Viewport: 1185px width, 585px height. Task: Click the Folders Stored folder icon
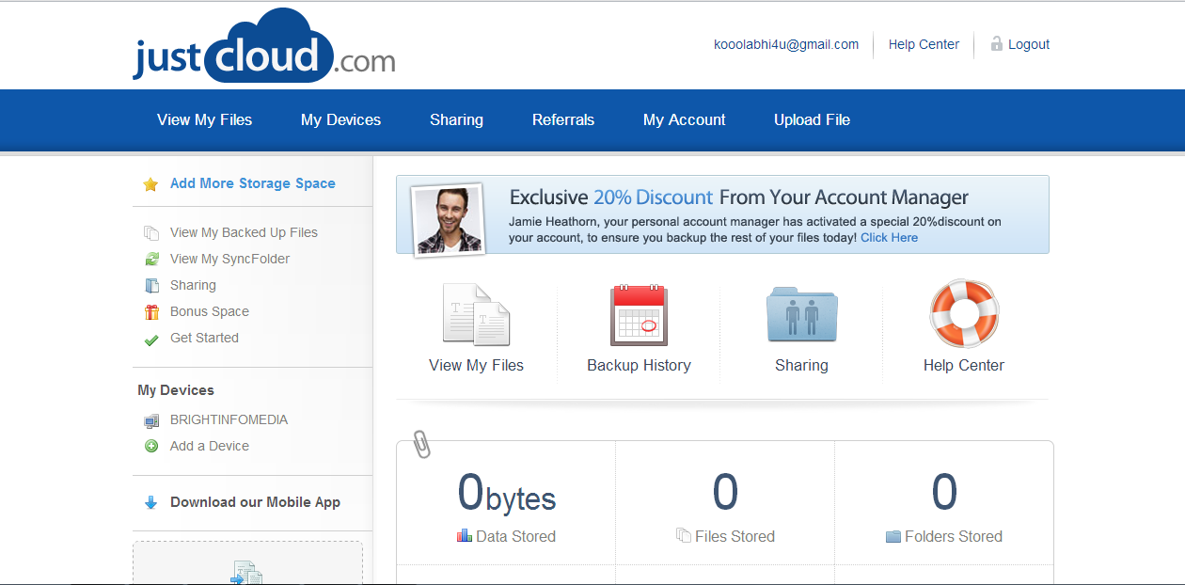point(893,537)
